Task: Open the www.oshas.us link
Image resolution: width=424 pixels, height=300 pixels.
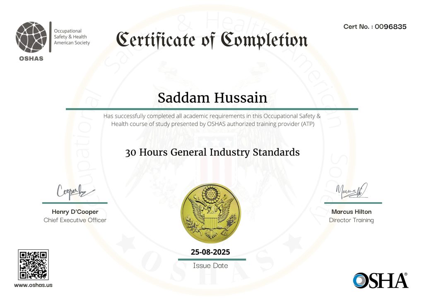Action: point(33,285)
